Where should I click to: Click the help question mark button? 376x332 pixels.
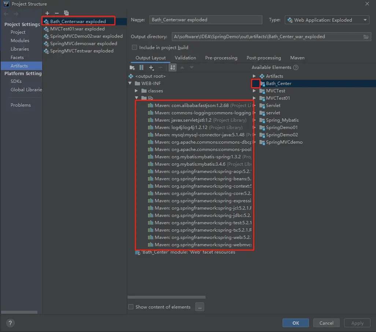pyautogui.click(x=10, y=323)
